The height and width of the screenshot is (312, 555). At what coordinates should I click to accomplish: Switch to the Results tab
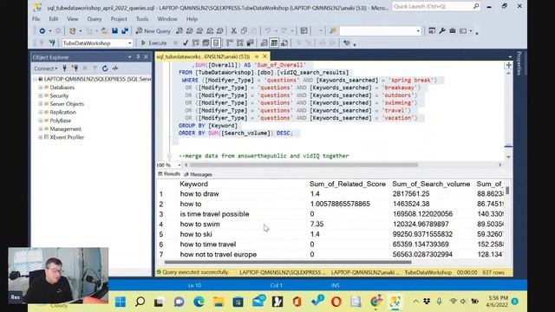(169, 174)
